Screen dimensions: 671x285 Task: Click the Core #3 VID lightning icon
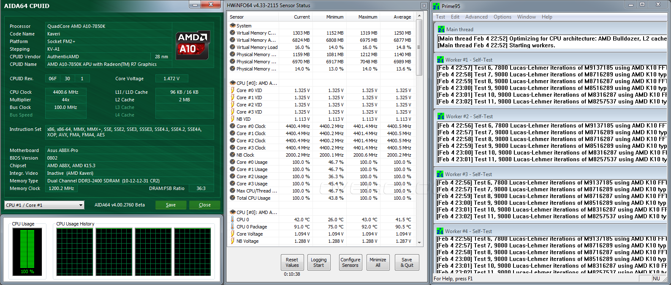pyautogui.click(x=232, y=112)
